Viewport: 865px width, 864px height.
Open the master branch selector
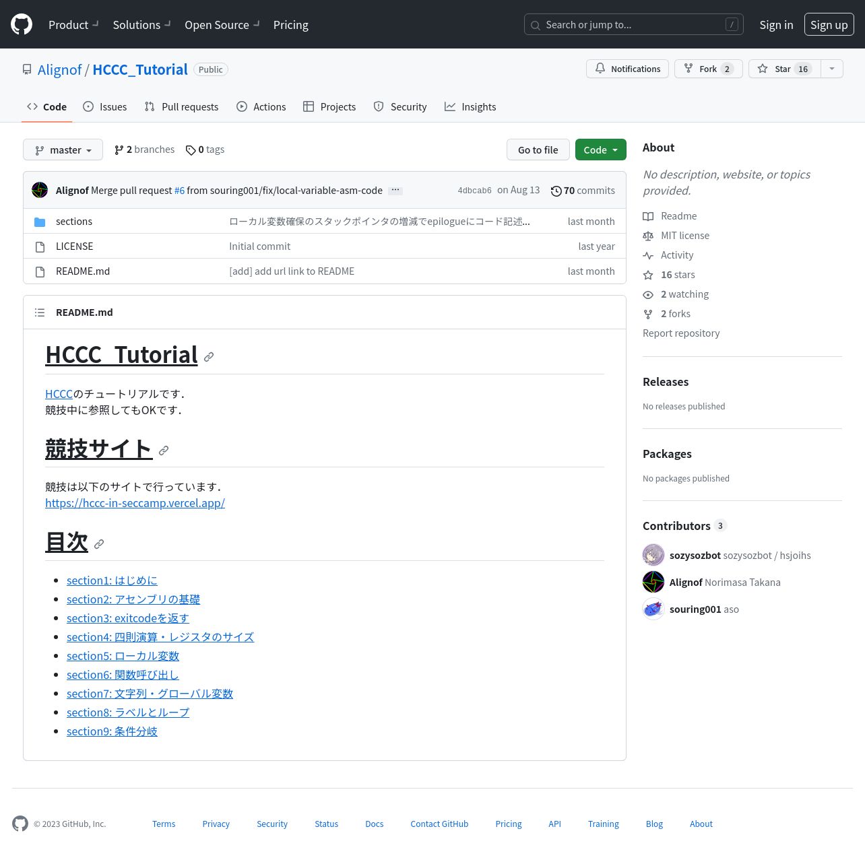click(63, 149)
